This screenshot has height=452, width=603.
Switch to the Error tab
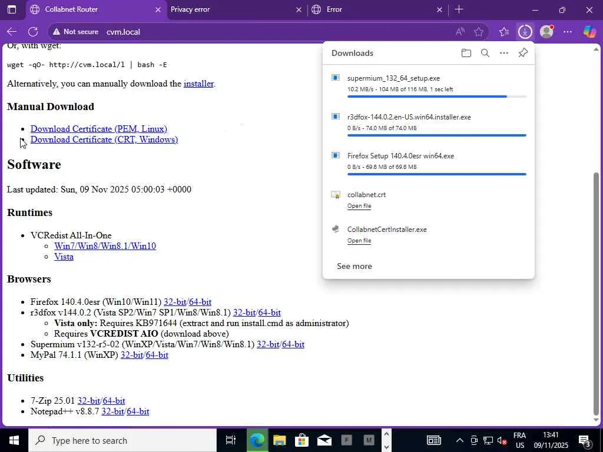click(377, 9)
